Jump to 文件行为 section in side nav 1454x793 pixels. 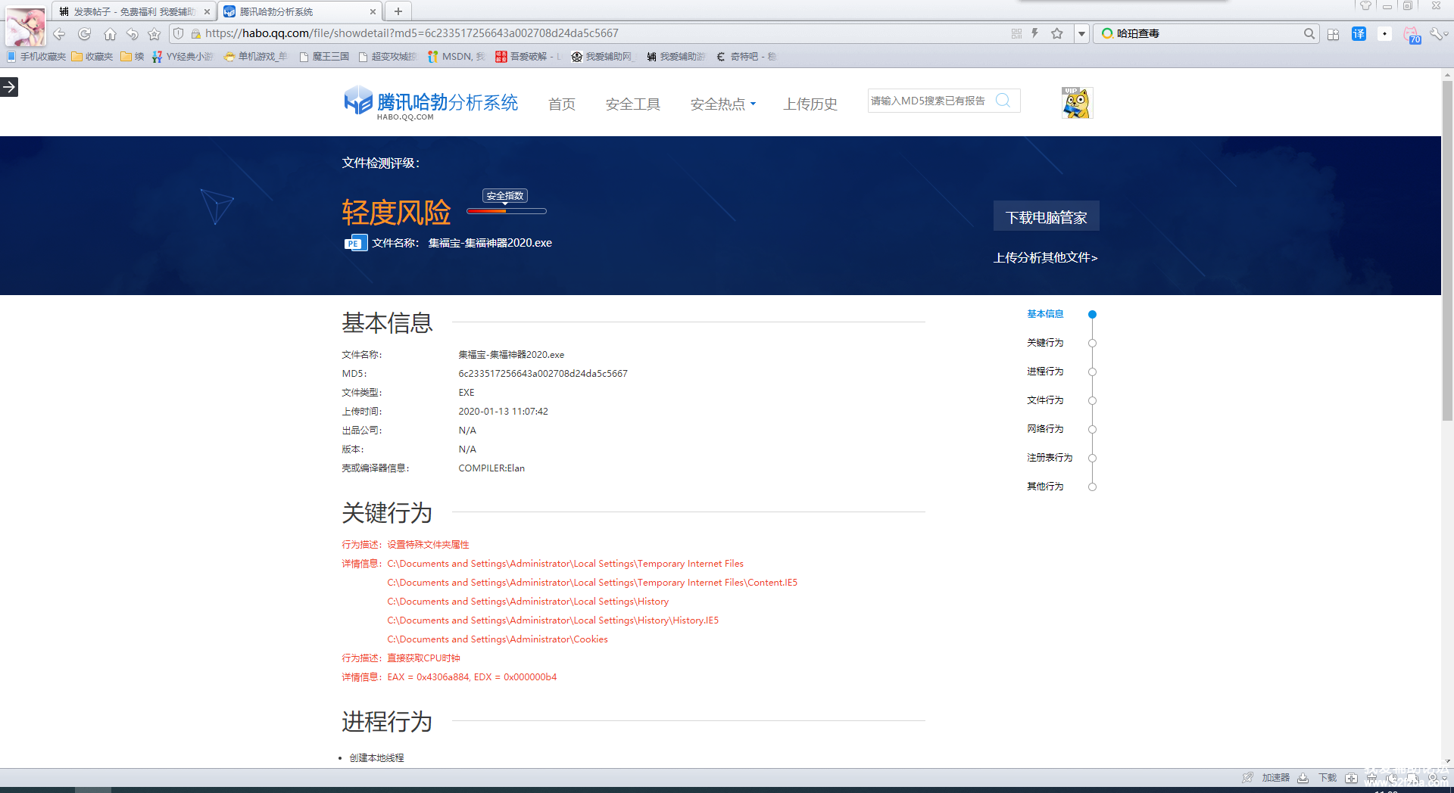1046,400
